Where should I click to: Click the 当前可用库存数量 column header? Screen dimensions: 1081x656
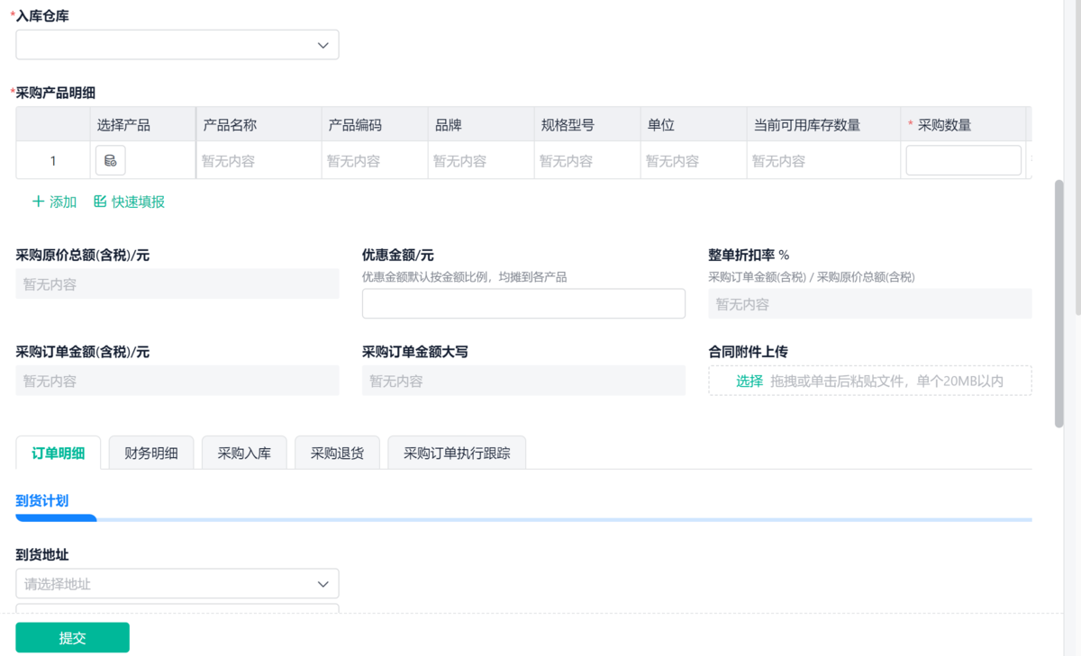click(x=807, y=125)
